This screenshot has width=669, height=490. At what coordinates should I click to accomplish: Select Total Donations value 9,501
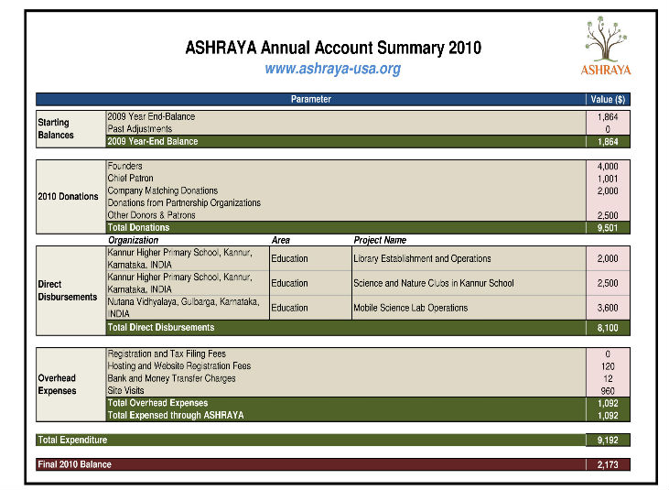(608, 228)
